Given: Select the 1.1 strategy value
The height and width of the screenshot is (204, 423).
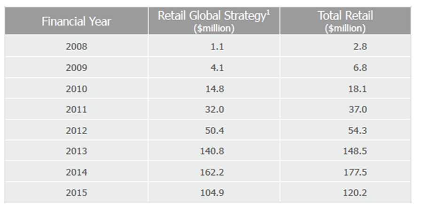Looking at the screenshot, I should tap(217, 46).
